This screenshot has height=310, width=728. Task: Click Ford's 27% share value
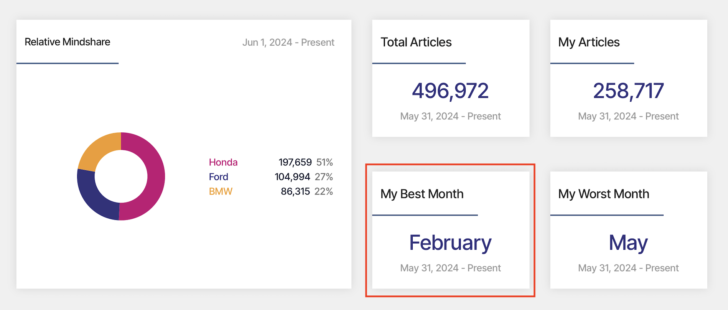[x=324, y=177]
